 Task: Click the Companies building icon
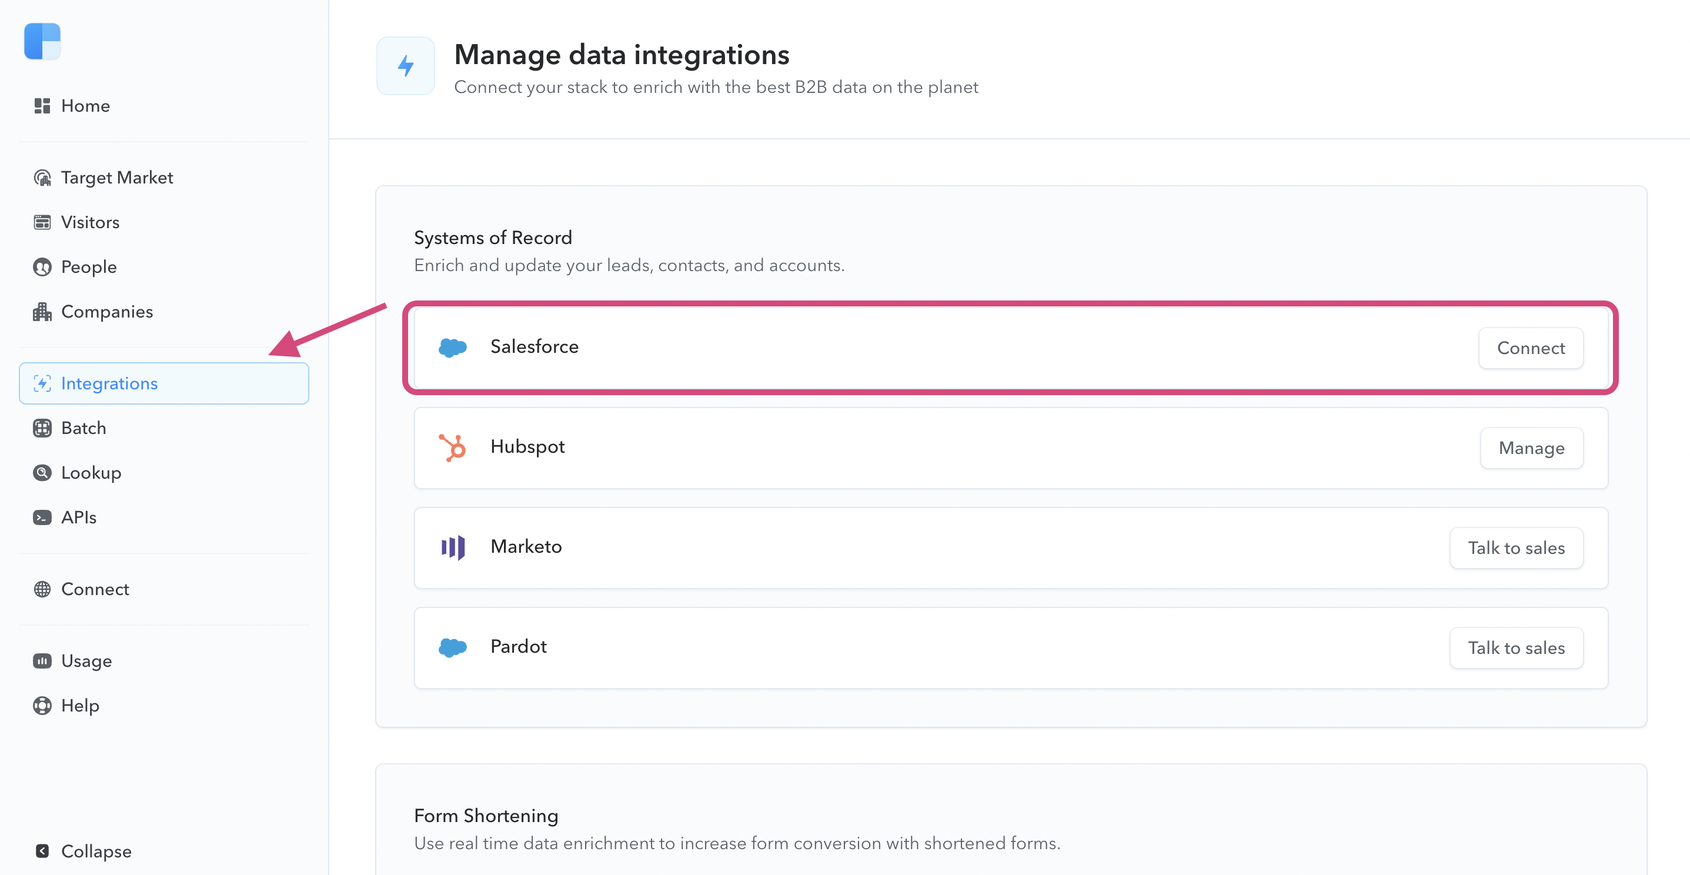pos(42,312)
